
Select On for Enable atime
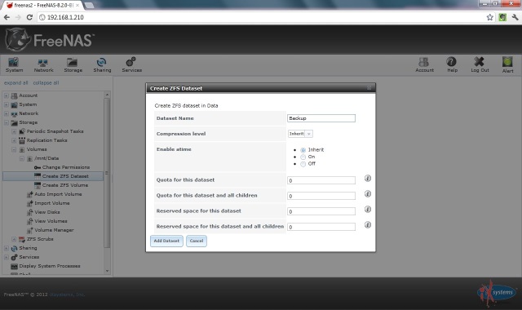tap(303, 157)
